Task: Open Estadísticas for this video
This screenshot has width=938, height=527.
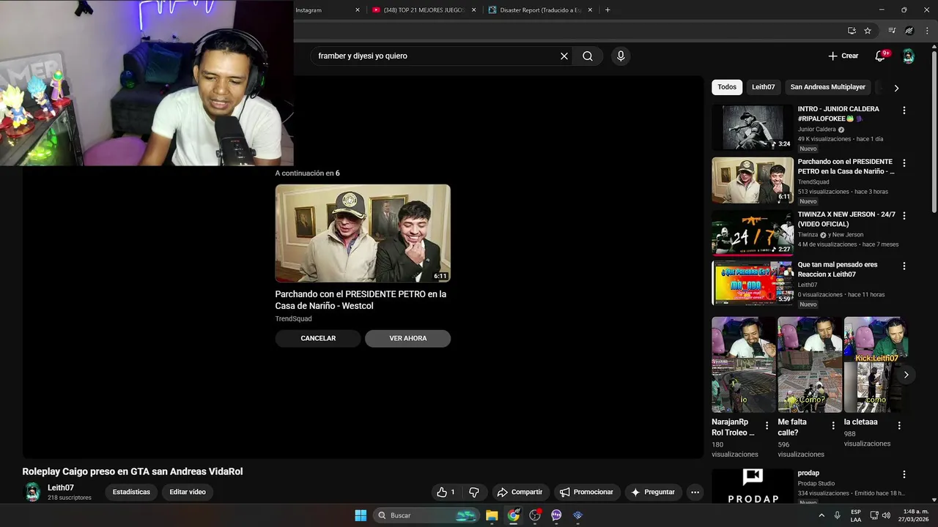Action: point(131,492)
